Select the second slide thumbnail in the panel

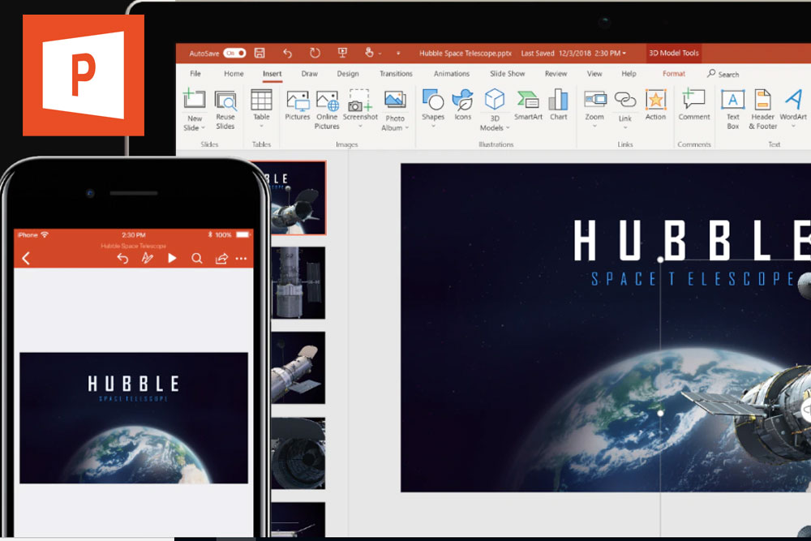[x=298, y=282]
